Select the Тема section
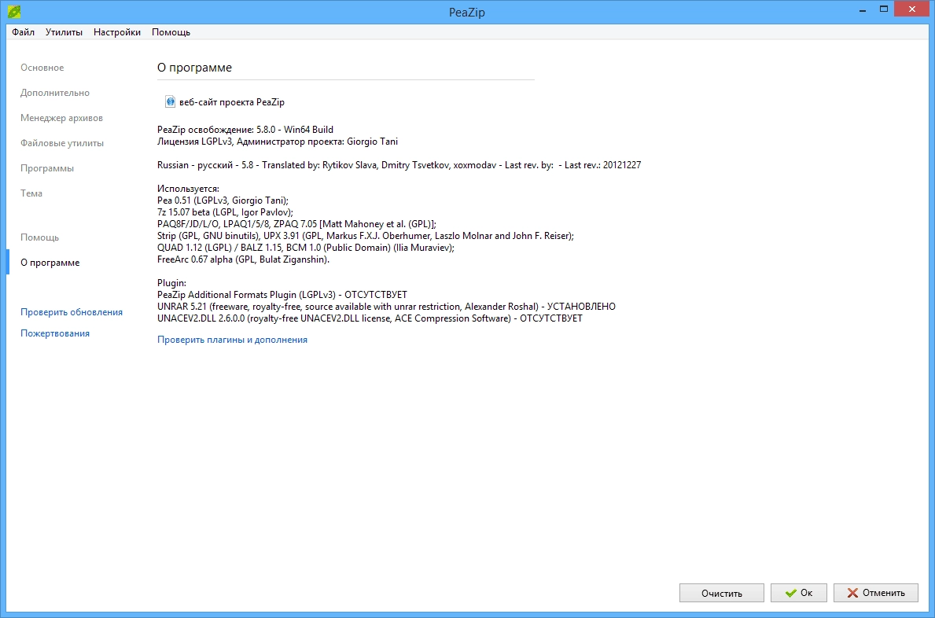 (31, 193)
